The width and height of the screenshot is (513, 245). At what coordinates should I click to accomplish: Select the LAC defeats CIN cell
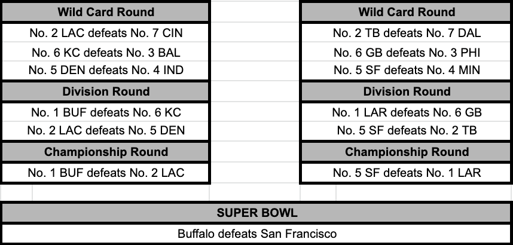click(106, 33)
